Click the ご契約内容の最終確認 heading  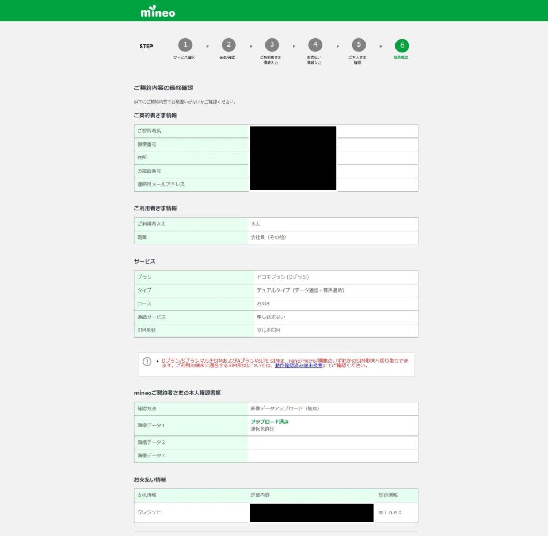tap(164, 88)
